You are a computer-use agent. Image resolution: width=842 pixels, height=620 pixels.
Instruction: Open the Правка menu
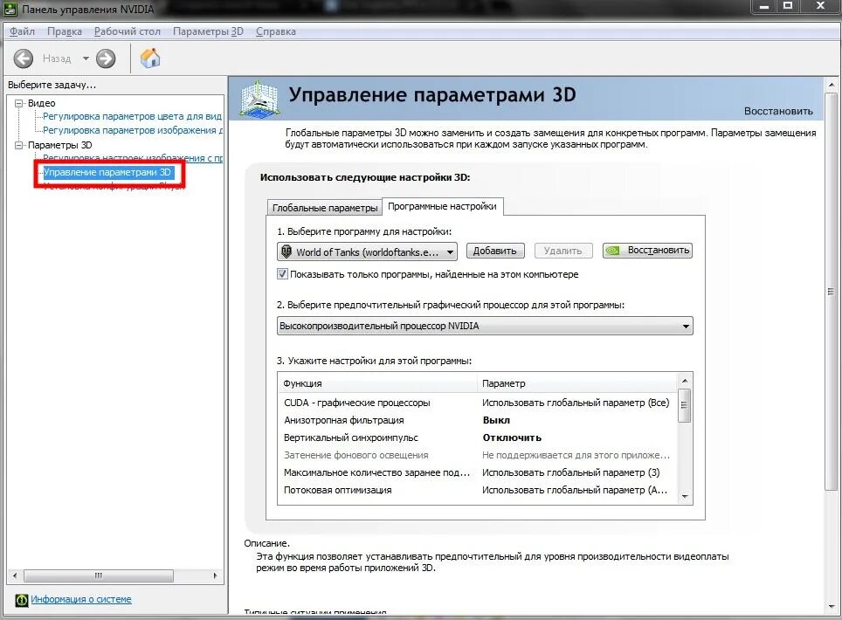[x=65, y=31]
